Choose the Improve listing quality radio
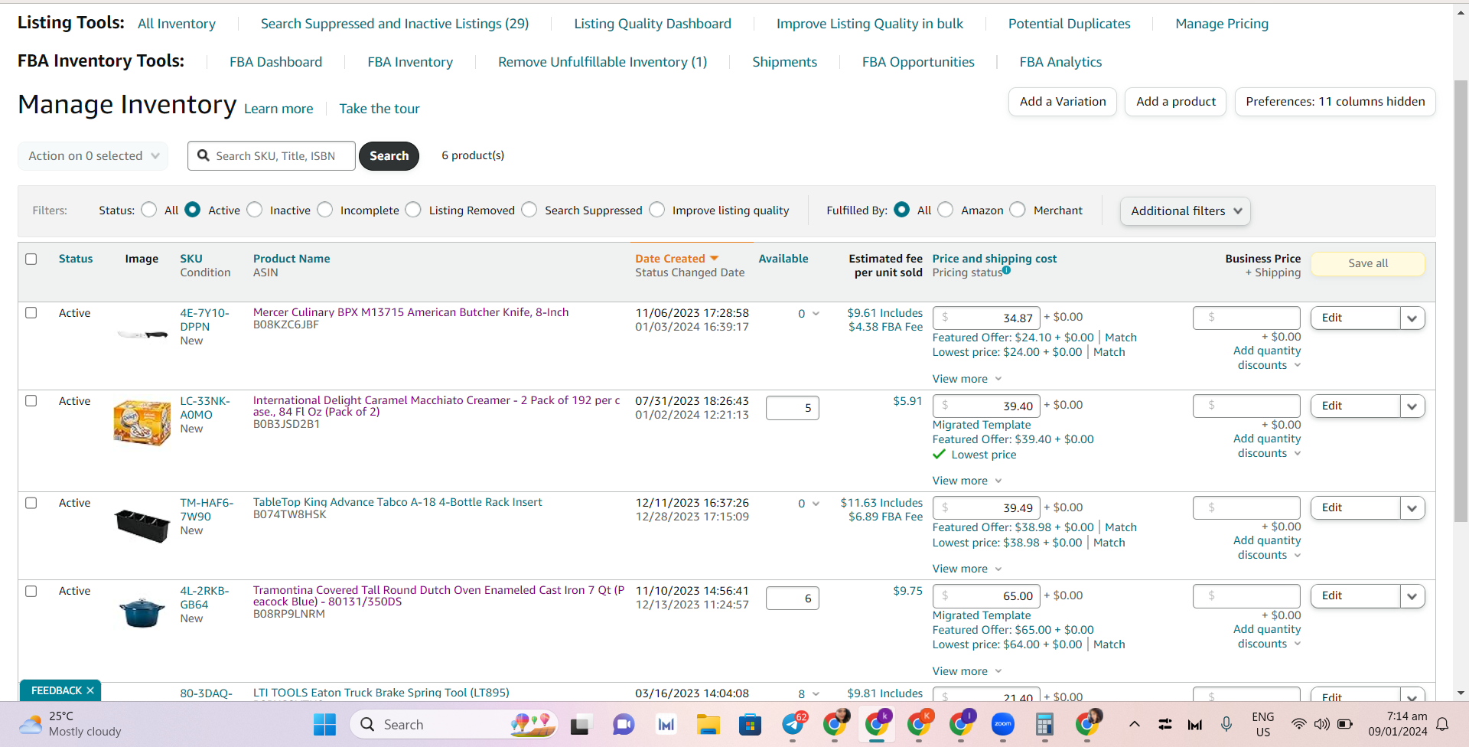The width and height of the screenshot is (1469, 747). 657,210
